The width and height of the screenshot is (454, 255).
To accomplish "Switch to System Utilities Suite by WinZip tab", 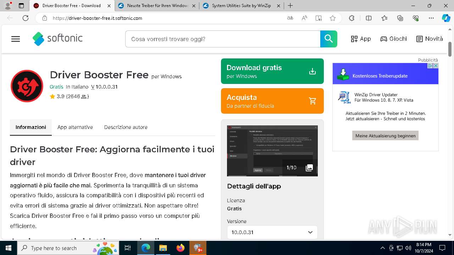I will [x=242, y=6].
